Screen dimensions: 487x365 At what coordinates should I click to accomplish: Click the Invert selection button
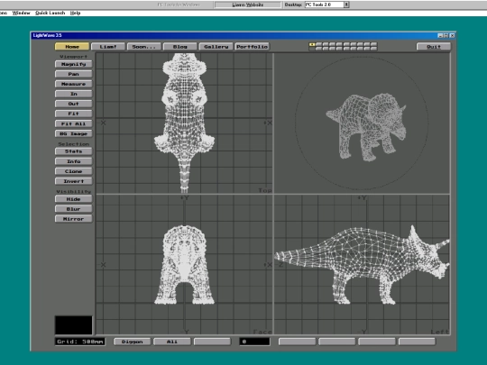coord(74,181)
